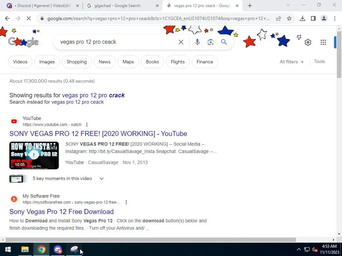Viewport: 342px width, 256px height.
Task: Click into the Google search field
Action: 118,42
